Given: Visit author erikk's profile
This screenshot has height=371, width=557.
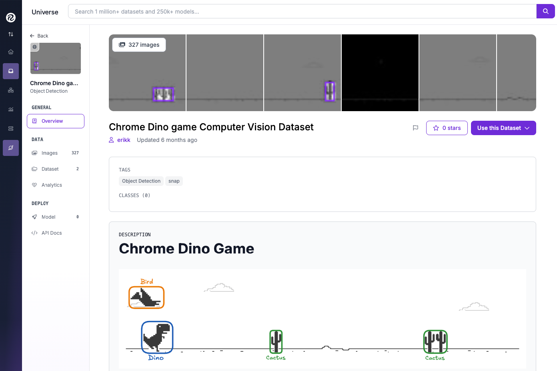Looking at the screenshot, I should click(x=123, y=140).
